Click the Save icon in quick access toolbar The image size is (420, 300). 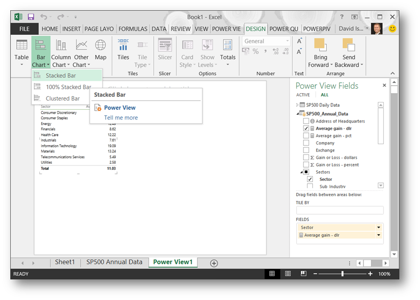[x=31, y=17]
